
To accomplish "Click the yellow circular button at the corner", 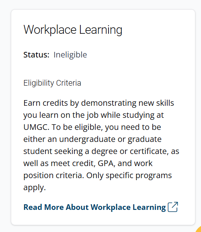I will coord(199,229).
